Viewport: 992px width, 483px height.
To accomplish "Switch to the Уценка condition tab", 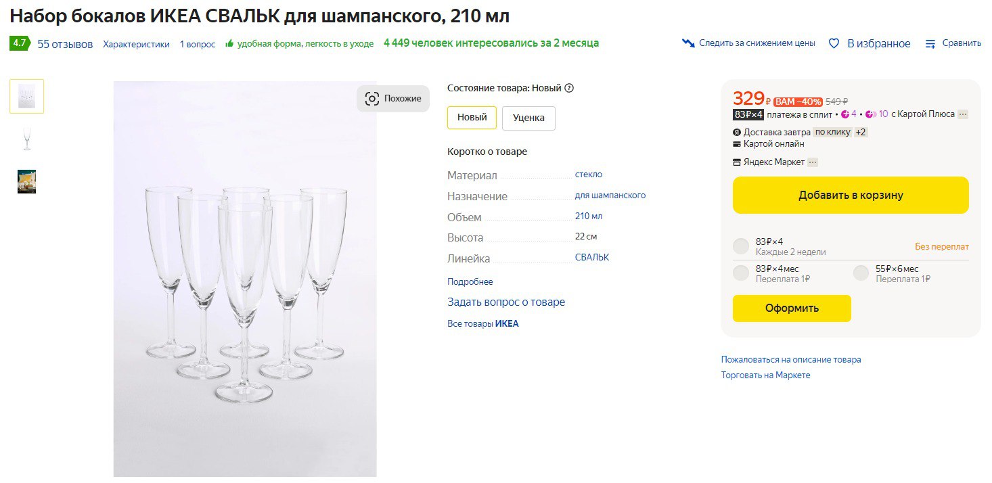I will tap(528, 118).
